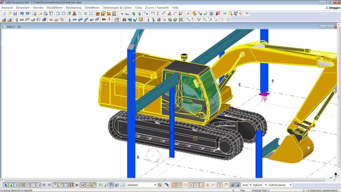Image resolution: width=341 pixels, height=192 pixels.
Task: Click the circle icon in the top toolbar
Action: click(228, 20)
